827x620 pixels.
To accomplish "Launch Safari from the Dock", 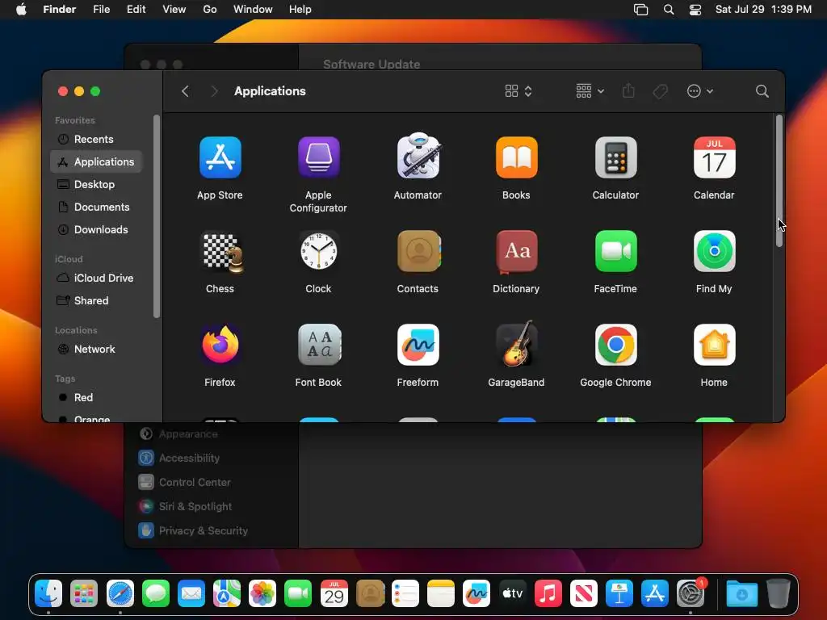I will tap(120, 593).
